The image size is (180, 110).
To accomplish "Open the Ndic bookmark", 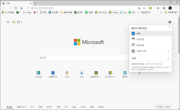I will (132, 12).
